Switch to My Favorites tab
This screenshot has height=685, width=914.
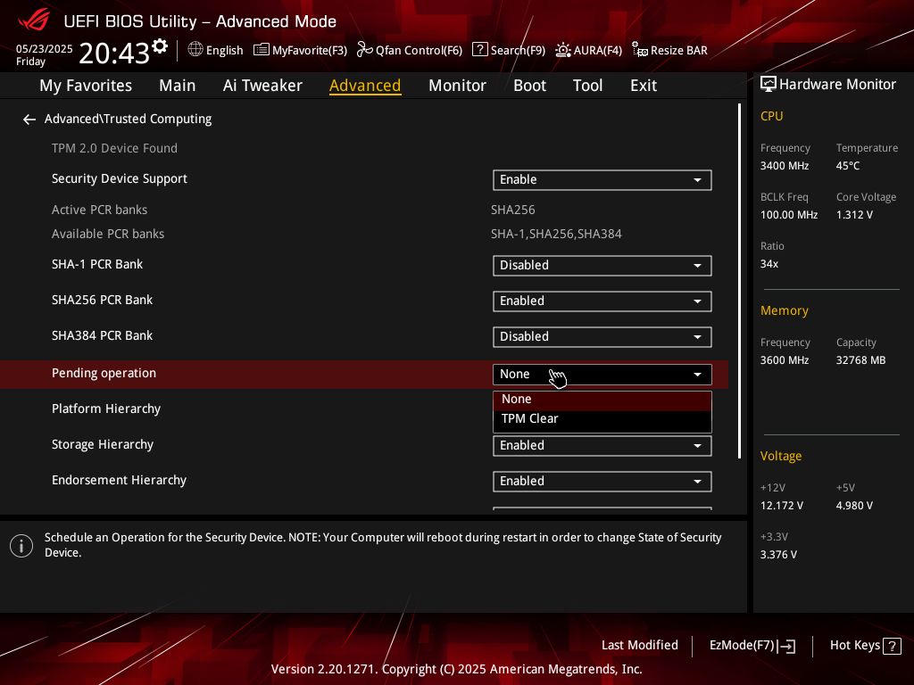(x=86, y=86)
